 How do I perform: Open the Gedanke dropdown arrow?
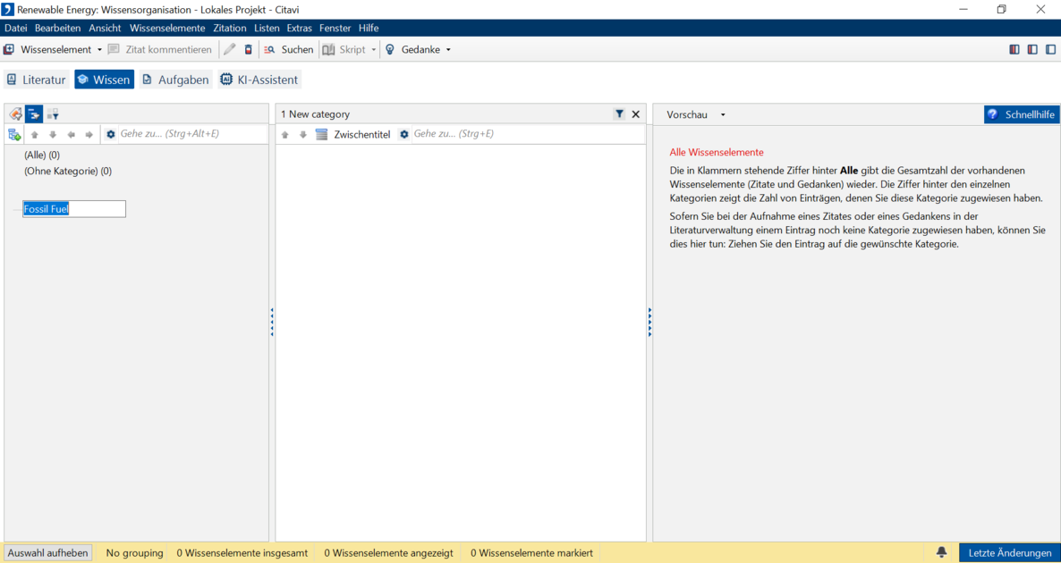pos(448,50)
